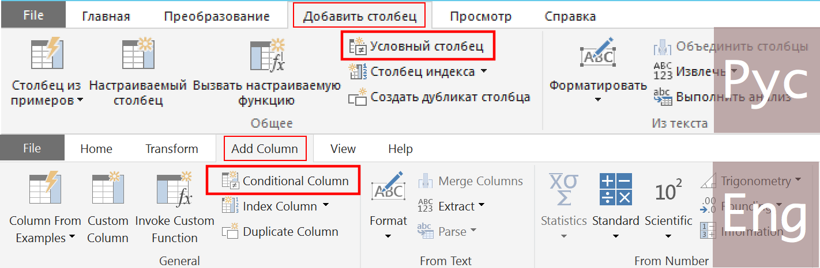Image resolution: width=820 pixels, height=268 pixels.
Task: Click the Столбец из примеров icon
Action: [46, 53]
